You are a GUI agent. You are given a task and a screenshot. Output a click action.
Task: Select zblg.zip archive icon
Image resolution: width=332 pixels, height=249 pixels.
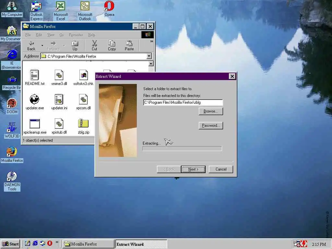point(83,126)
